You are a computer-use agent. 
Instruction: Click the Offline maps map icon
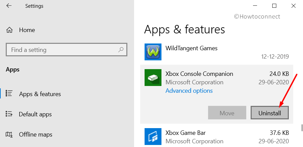point(9,135)
